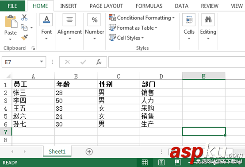Viewport: 245px width, 167px height.
Task: Switch to the PAGE LAYOUT tab
Action: pyautogui.click(x=106, y=6)
